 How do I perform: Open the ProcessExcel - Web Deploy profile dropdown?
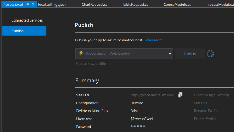click(x=124, y=54)
